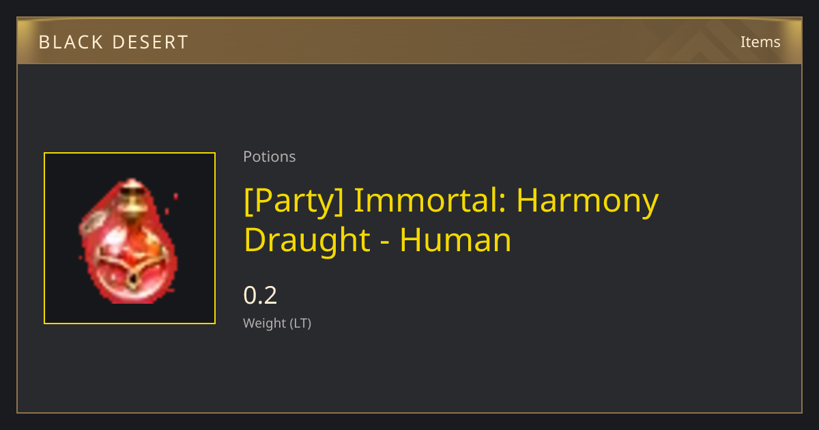The image size is (819, 430).
Task: Select the Potions category label
Action: (x=270, y=157)
